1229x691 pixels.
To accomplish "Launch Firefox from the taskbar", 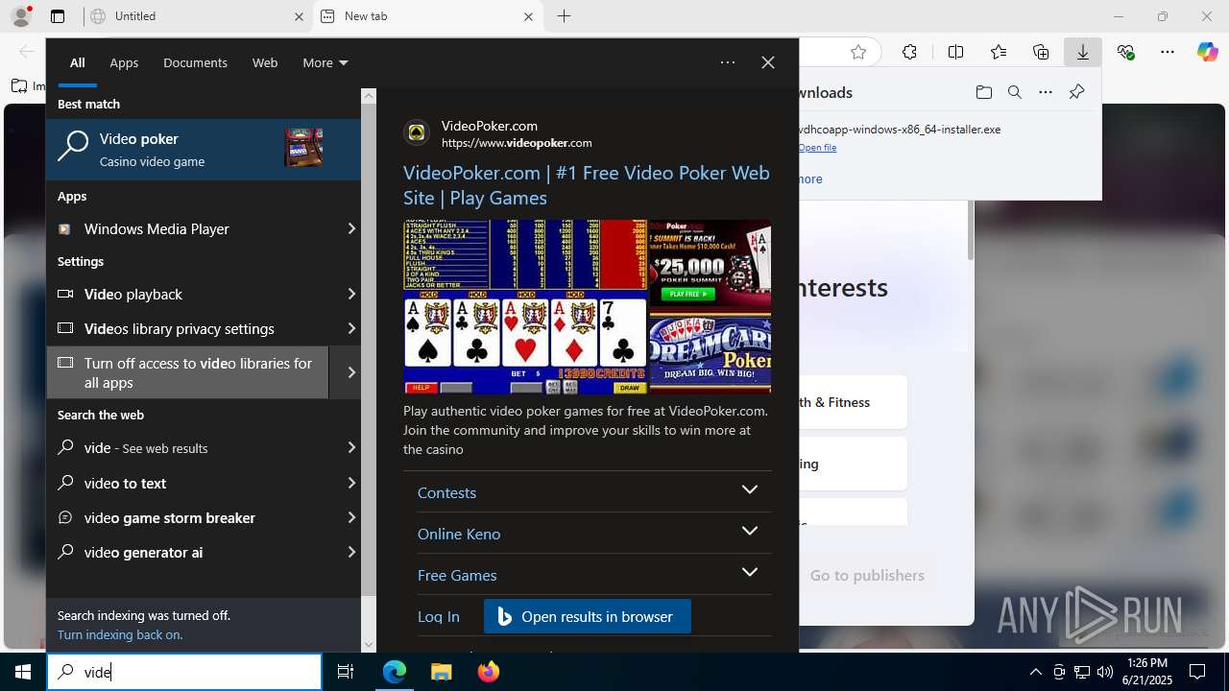I will click(x=489, y=672).
